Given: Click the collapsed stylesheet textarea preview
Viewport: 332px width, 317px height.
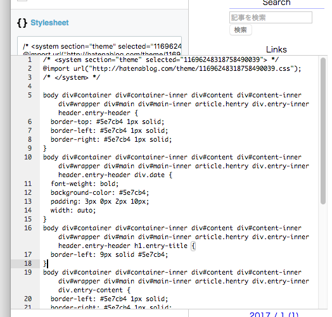Looking at the screenshot, I should click(99, 46).
